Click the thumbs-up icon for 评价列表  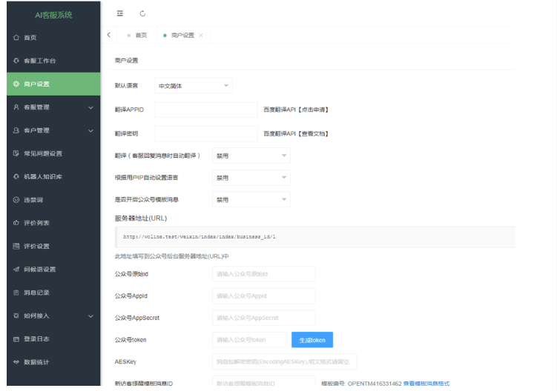point(16,223)
